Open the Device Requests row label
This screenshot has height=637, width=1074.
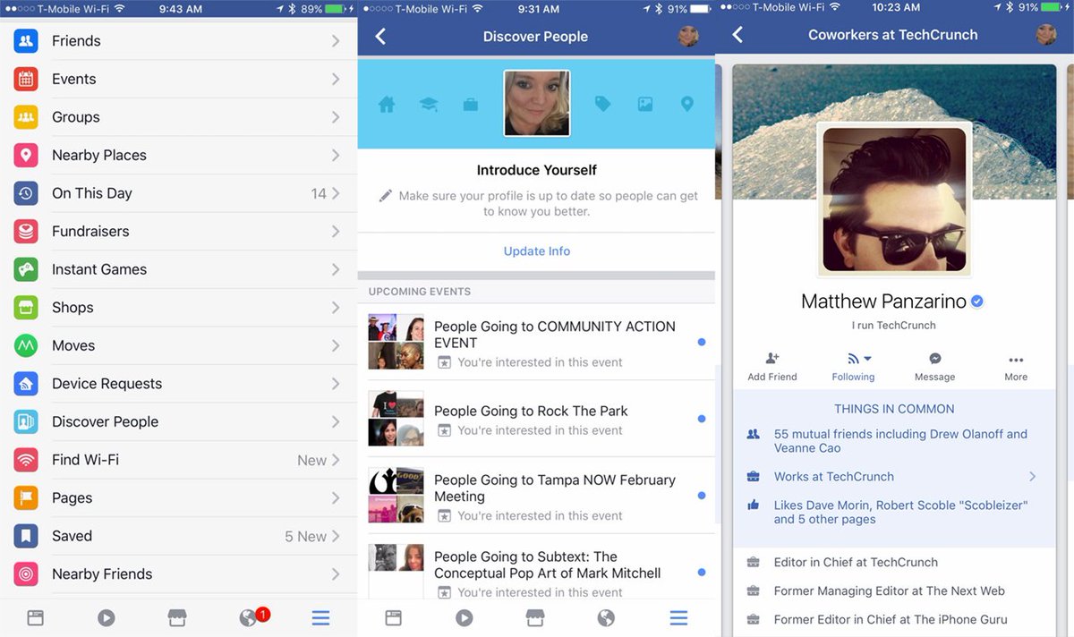[x=107, y=384]
